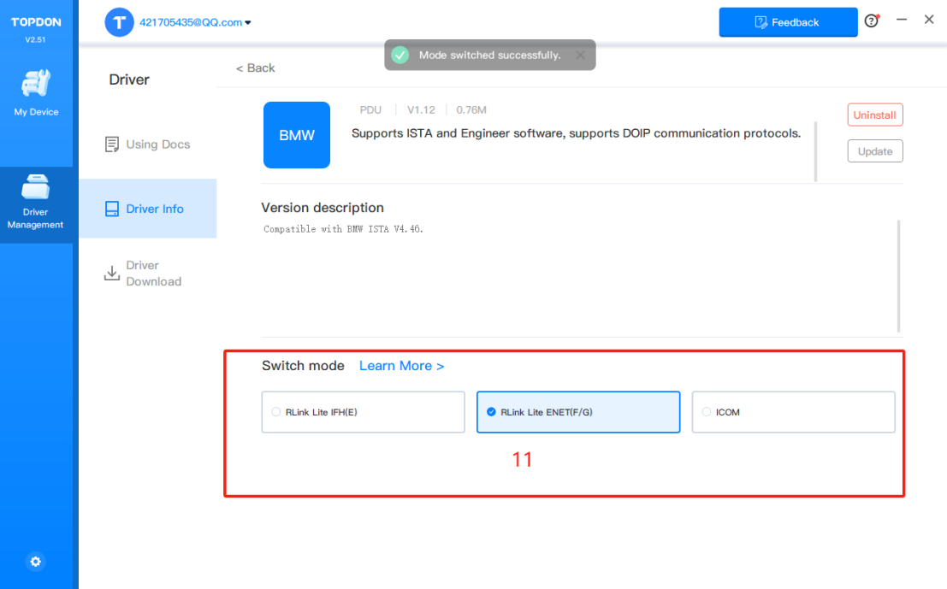This screenshot has height=589, width=947.
Task: Click the user avatar T icon
Action: pyautogui.click(x=120, y=22)
